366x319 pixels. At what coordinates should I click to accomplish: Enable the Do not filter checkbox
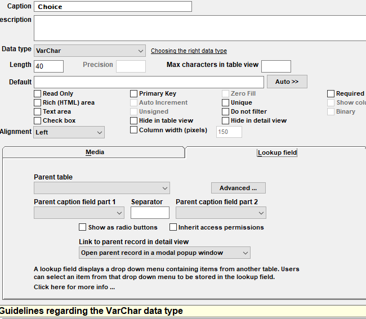225,111
